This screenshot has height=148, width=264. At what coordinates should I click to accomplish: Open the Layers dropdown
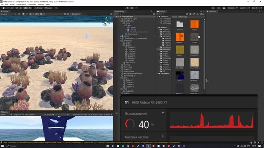pos(245,8)
